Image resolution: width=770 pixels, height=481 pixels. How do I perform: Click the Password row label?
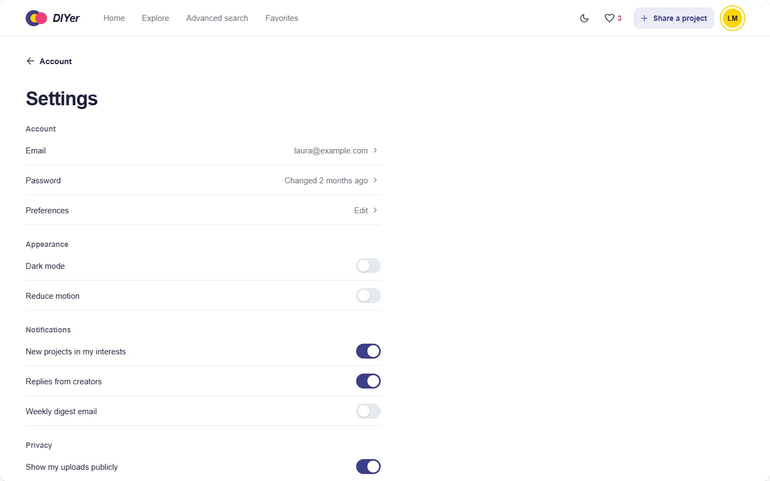pos(43,181)
